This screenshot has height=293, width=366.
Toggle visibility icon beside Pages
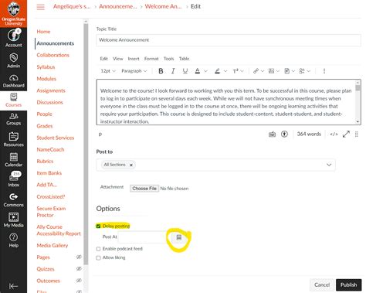(x=79, y=257)
